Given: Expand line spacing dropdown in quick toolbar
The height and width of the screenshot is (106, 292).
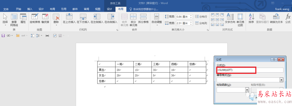Looking at the screenshot, I should 41,36.
